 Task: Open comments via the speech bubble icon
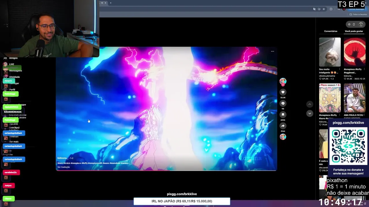[283, 103]
